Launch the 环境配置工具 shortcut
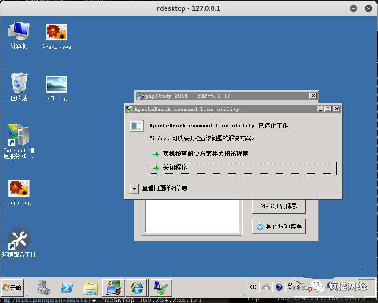 pyautogui.click(x=19, y=243)
